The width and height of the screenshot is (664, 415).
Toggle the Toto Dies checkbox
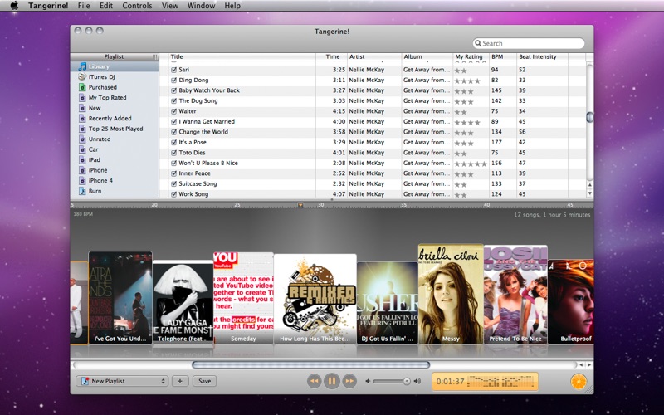point(173,153)
